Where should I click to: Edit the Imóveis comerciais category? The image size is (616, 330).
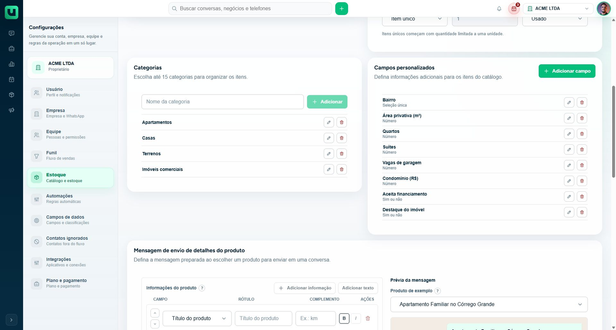coord(329,169)
